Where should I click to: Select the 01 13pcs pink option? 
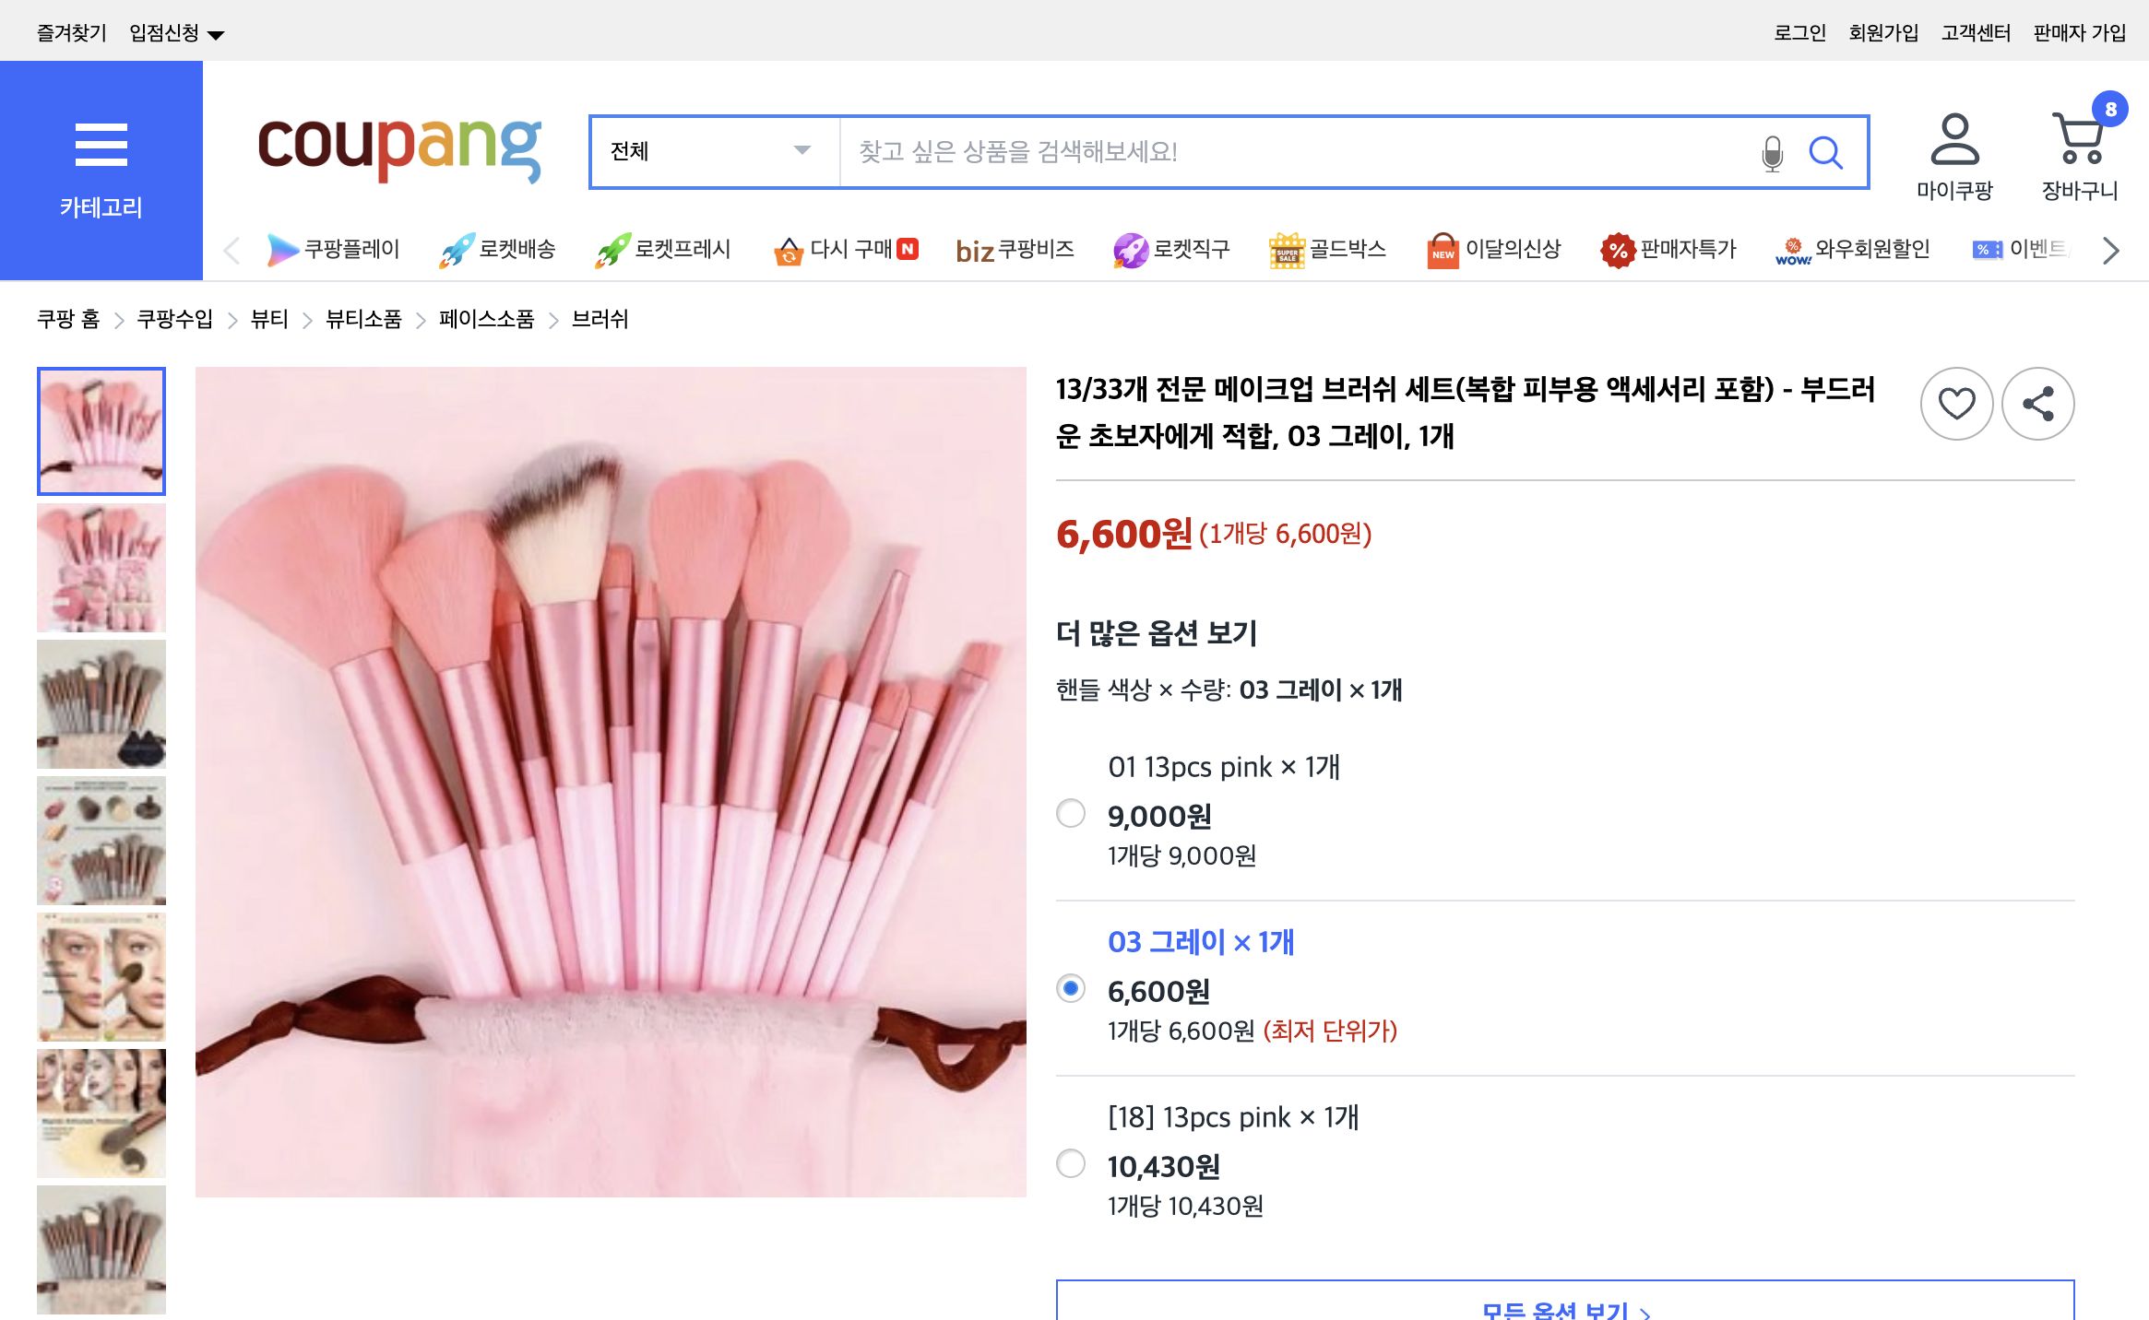tap(1071, 814)
